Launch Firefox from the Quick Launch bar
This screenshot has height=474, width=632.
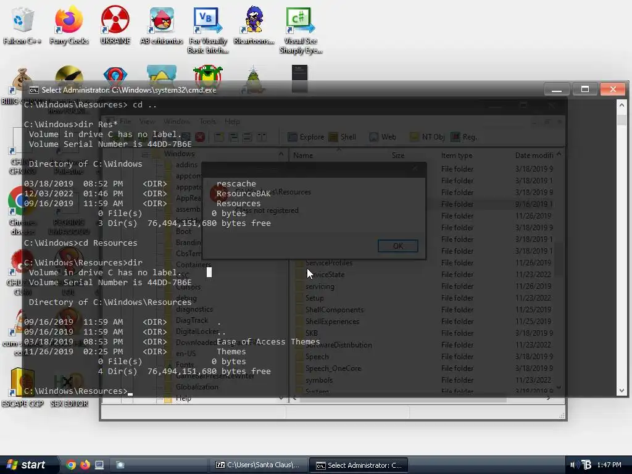[x=85, y=465]
